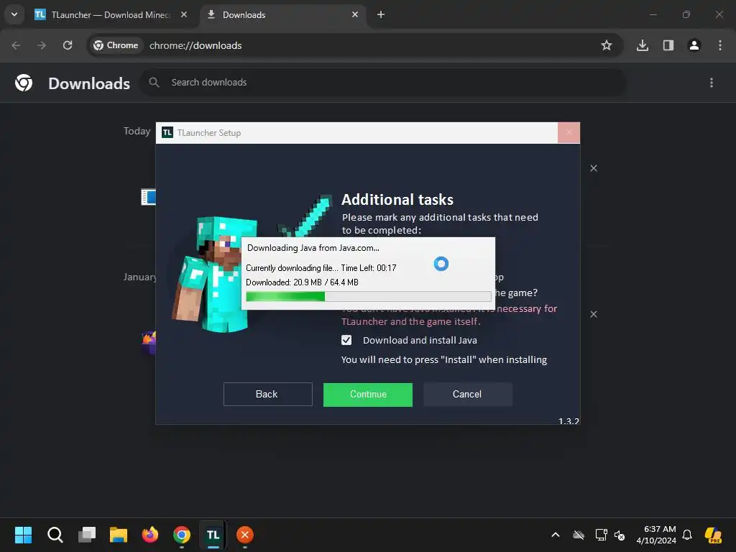Open the clock showing 6:37 AM
The width and height of the screenshot is (736, 552).
coord(657,535)
